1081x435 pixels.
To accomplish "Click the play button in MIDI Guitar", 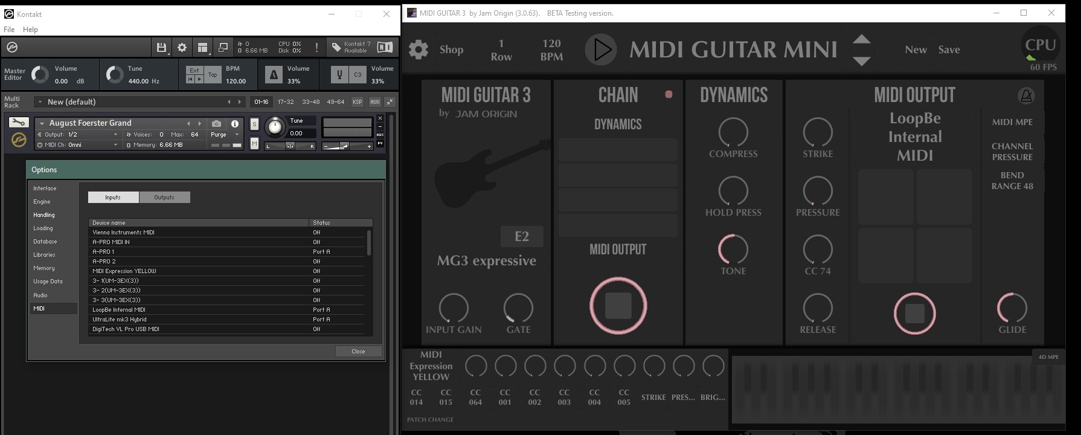I will (x=601, y=50).
